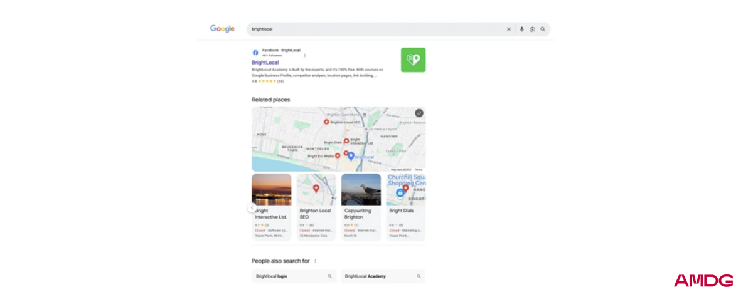Expand the map with the fullscreen icon
Image resolution: width=753 pixels, height=307 pixels.
pos(419,113)
